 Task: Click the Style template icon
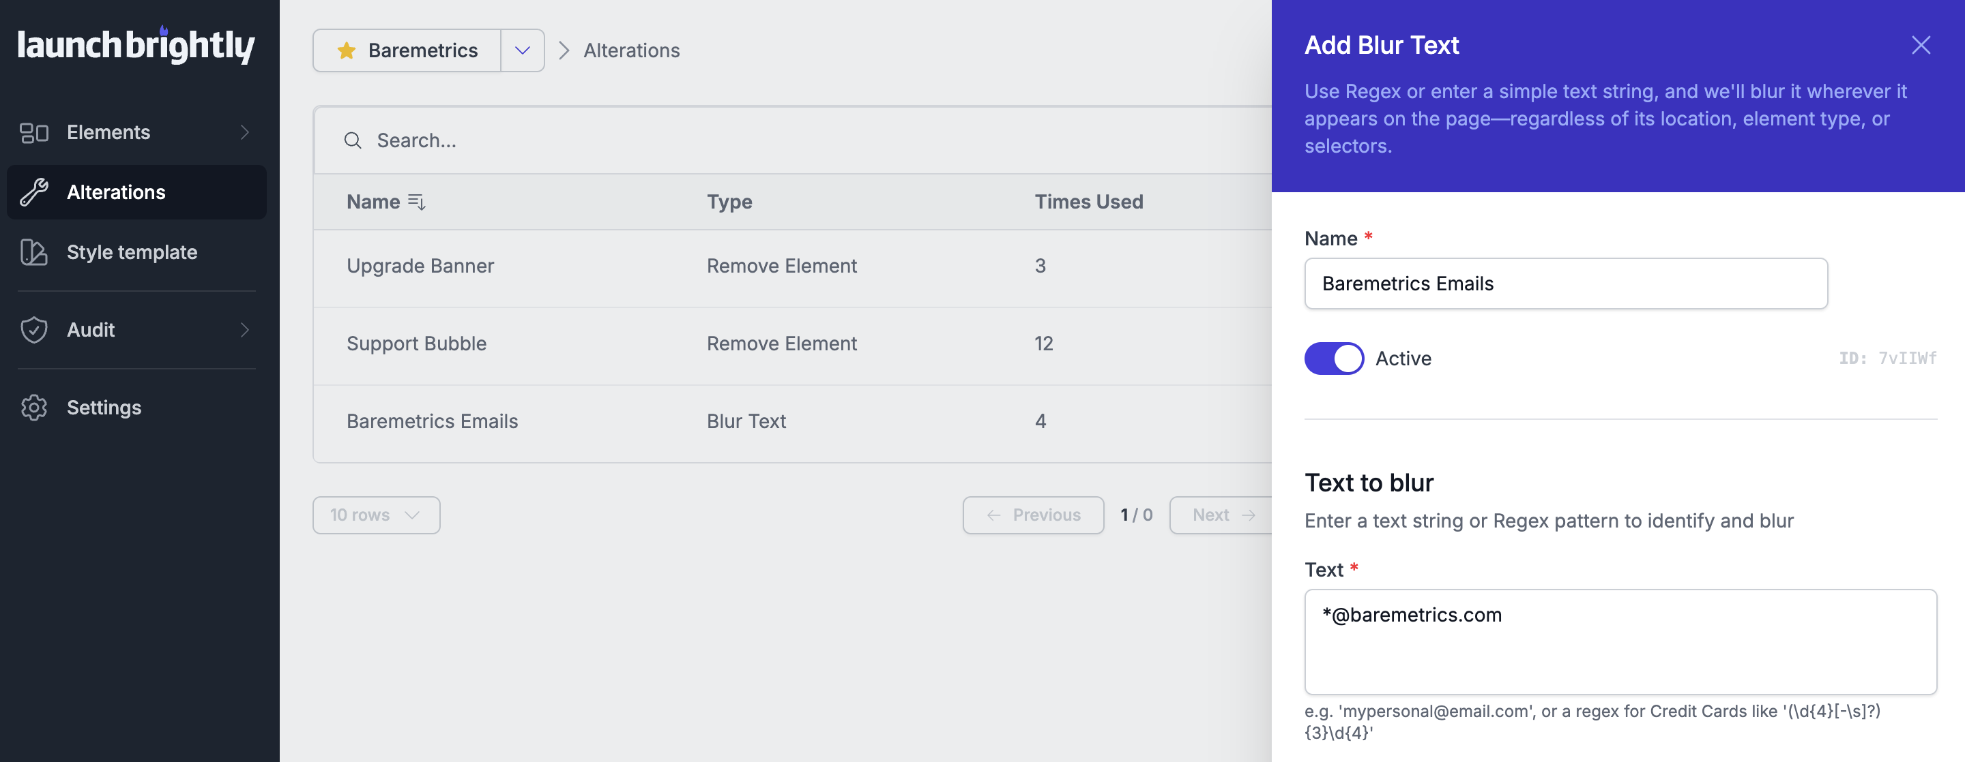tap(34, 252)
